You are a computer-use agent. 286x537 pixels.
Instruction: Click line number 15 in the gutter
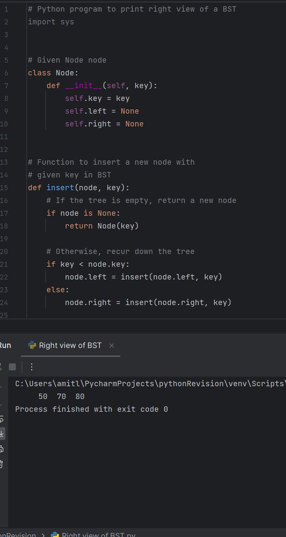pyautogui.click(x=4, y=188)
